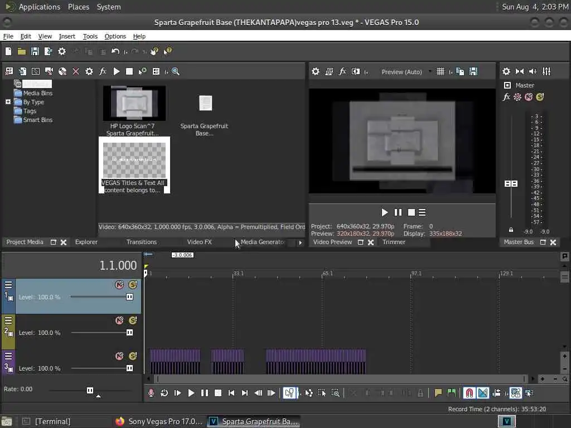Click the Overlays grid icon
The image size is (571, 428).
[x=441, y=71]
